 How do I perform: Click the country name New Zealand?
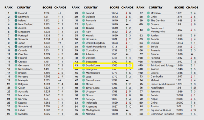[x=26, y=24]
